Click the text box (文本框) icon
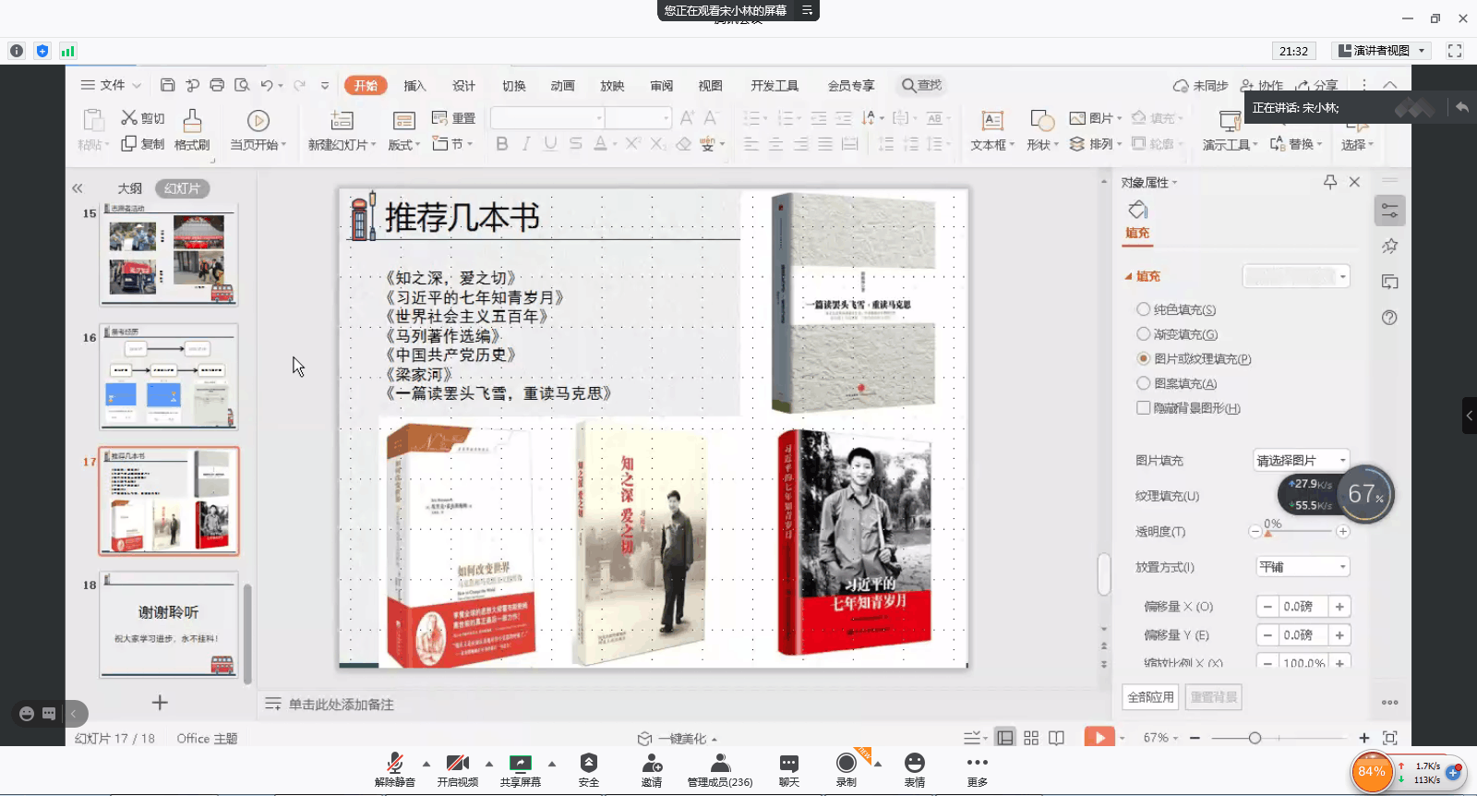The image size is (1477, 796). pos(992,121)
